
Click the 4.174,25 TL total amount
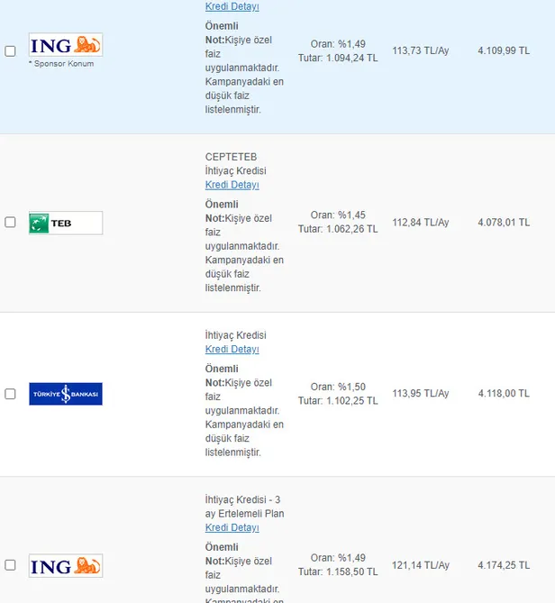[x=504, y=565]
